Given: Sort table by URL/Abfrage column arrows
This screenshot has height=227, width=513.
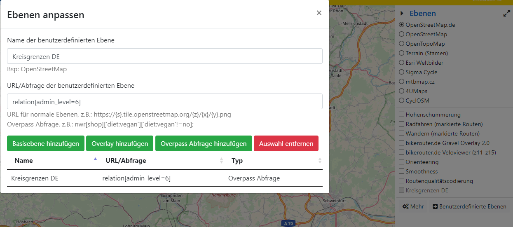Looking at the screenshot, I should pos(221,161).
